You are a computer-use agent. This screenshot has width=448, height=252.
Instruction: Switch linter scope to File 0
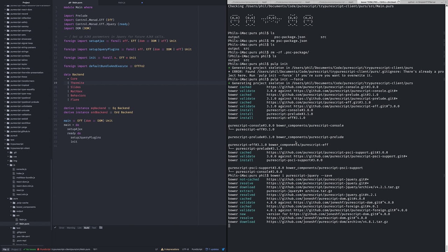pyautogui.click(x=6, y=249)
